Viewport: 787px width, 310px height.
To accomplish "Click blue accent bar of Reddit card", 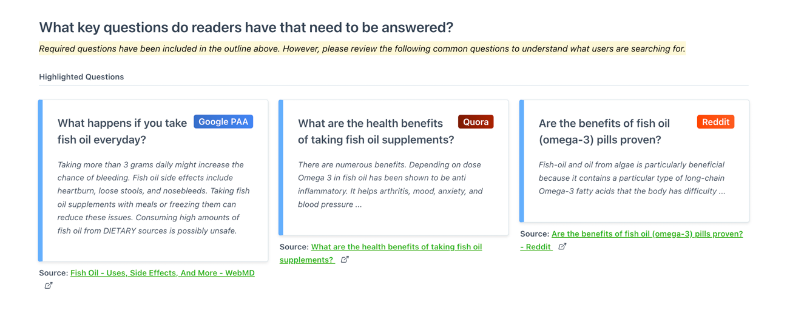I will pos(522,161).
